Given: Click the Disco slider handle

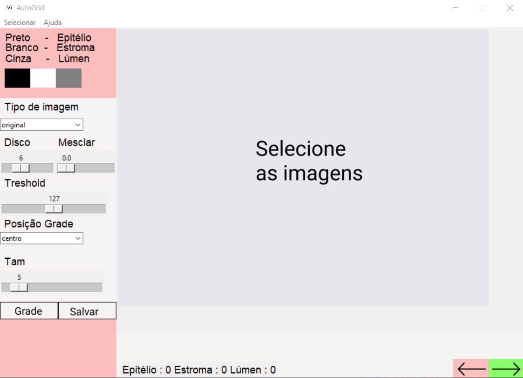Looking at the screenshot, I should tap(21, 168).
